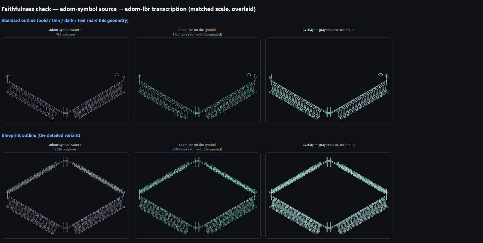The image size is (483, 243).
Task: Click the small ellipse marker in standard source panel
Action: 117,75
